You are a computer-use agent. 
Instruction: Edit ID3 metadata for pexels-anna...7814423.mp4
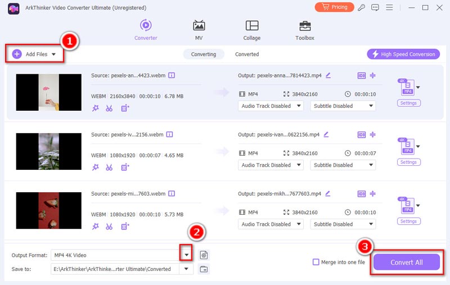pos(361,76)
